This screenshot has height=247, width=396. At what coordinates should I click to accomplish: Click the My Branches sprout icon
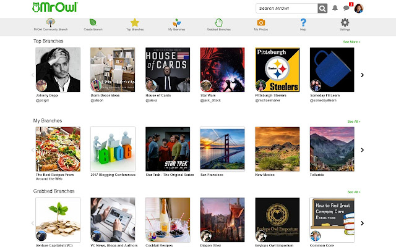[176, 23]
